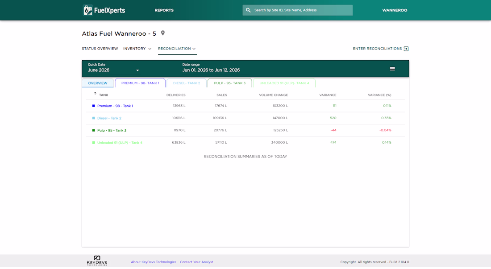The image size is (491, 269).
Task: Select the Overview tab
Action: coord(98,83)
